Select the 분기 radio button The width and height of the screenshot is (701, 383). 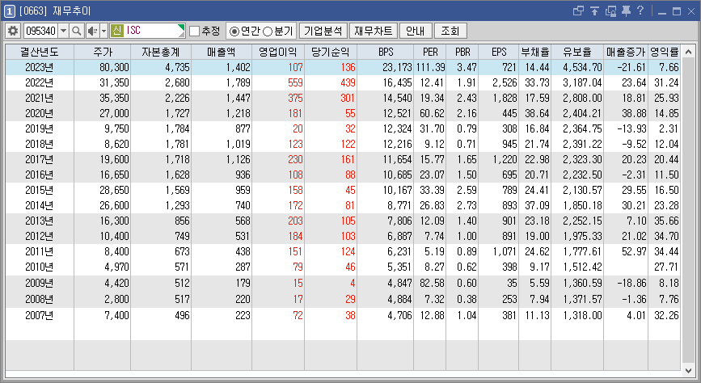[268, 32]
